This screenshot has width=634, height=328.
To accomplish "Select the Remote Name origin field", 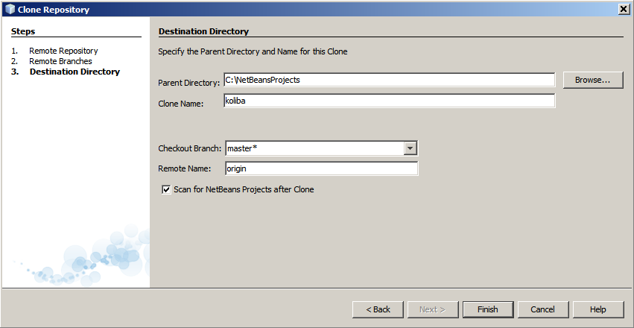I will click(x=321, y=168).
